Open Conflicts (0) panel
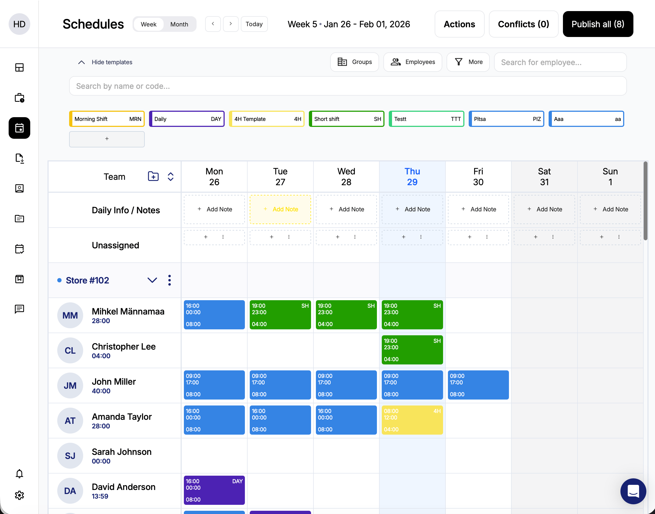The height and width of the screenshot is (514, 655). 524,24
